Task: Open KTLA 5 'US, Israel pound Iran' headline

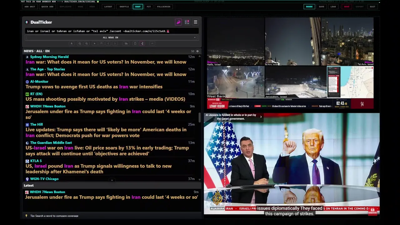Action: coord(98,169)
